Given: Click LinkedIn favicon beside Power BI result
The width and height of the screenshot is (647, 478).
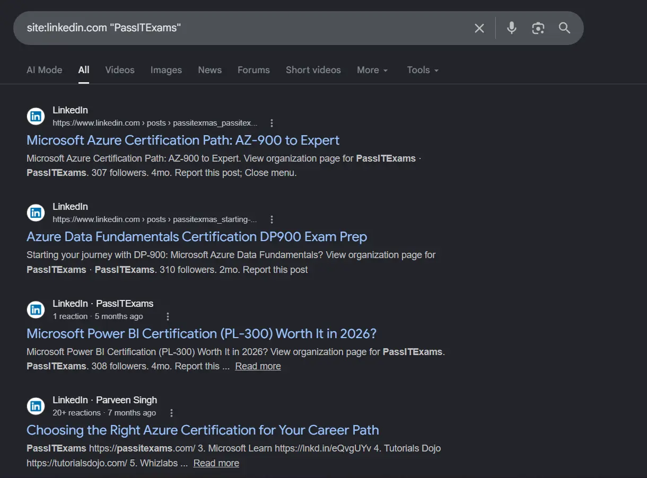Looking at the screenshot, I should [36, 310].
